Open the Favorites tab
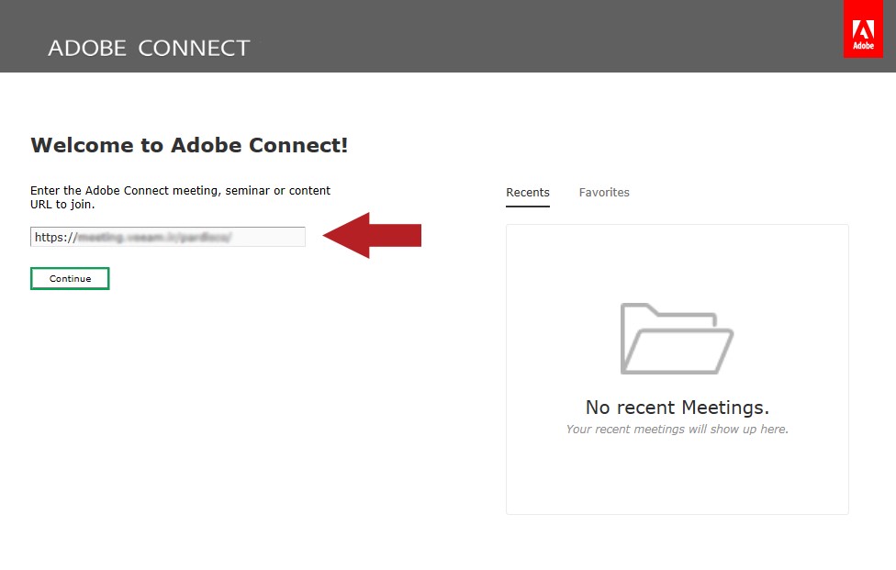The width and height of the screenshot is (896, 570). pos(604,193)
